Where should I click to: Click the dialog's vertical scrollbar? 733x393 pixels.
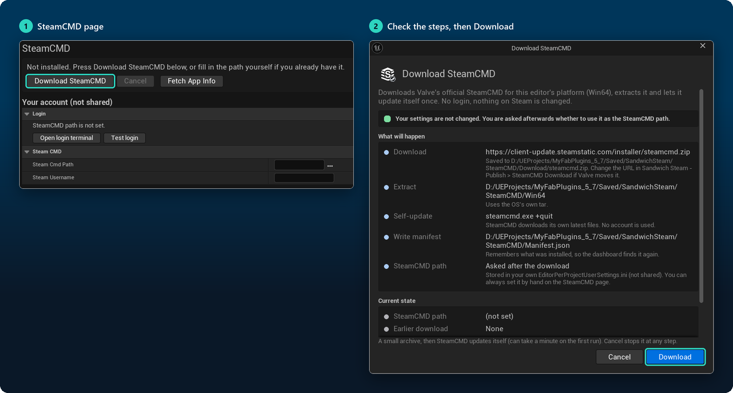(x=701, y=196)
